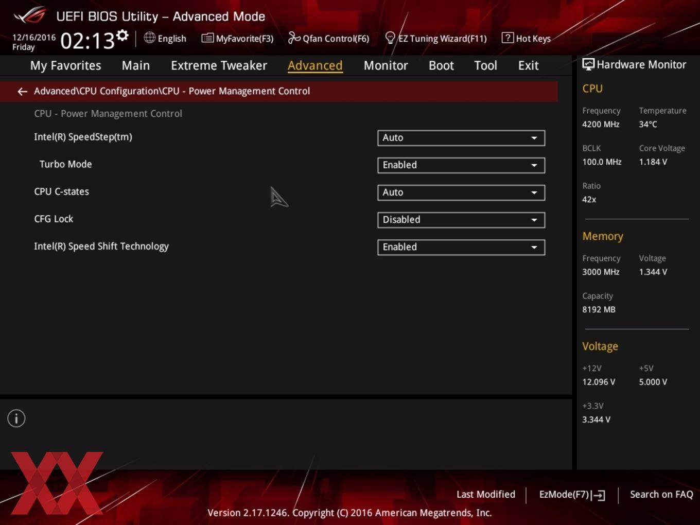Image resolution: width=700 pixels, height=525 pixels.
Task: Click Search on FAQ link
Action: [661, 494]
